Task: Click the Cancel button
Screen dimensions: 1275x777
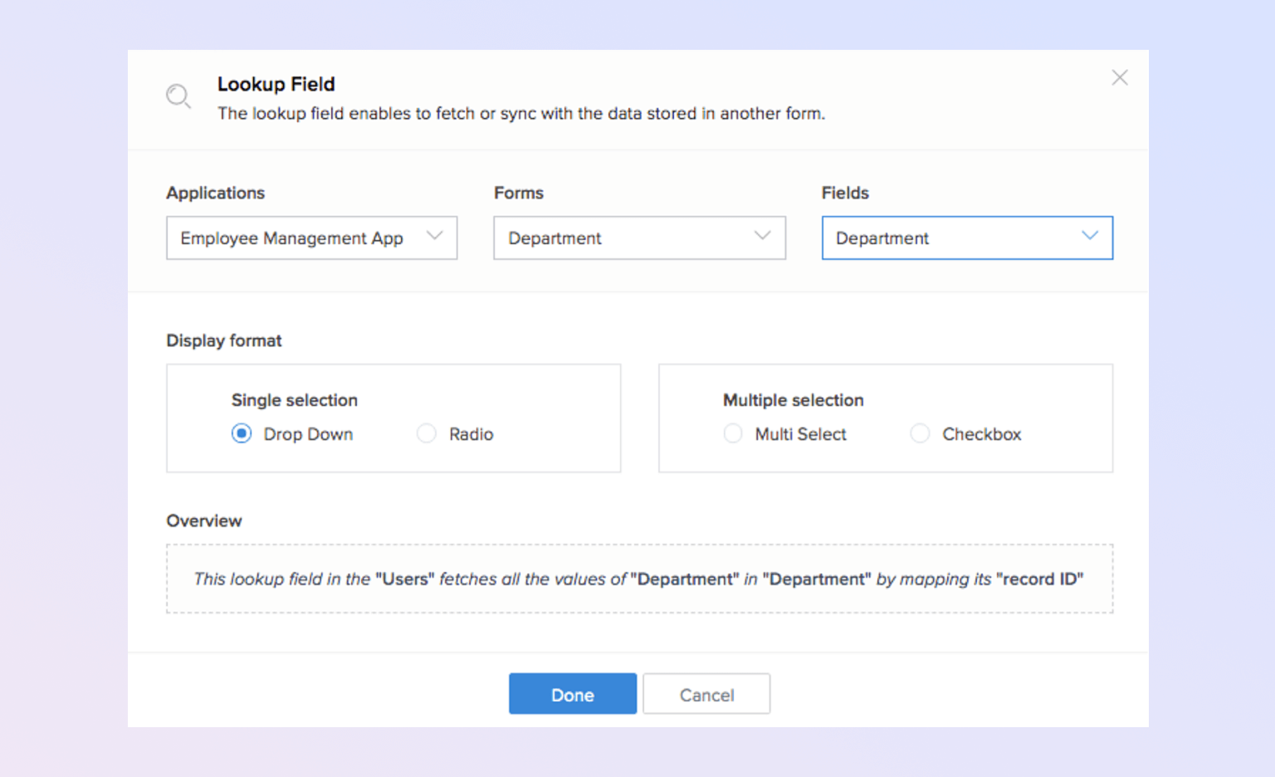Action: pos(706,694)
